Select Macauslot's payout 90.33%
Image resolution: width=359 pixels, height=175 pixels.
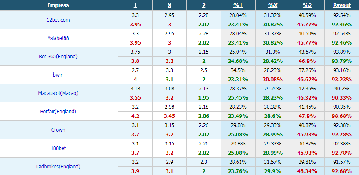tap(342, 97)
